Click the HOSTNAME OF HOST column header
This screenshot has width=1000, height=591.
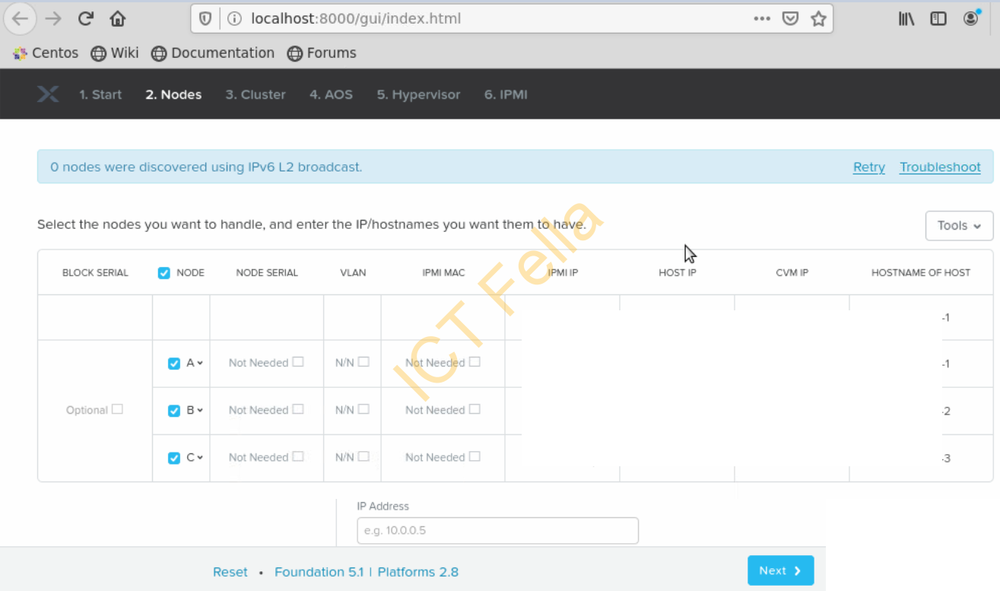[x=921, y=272]
